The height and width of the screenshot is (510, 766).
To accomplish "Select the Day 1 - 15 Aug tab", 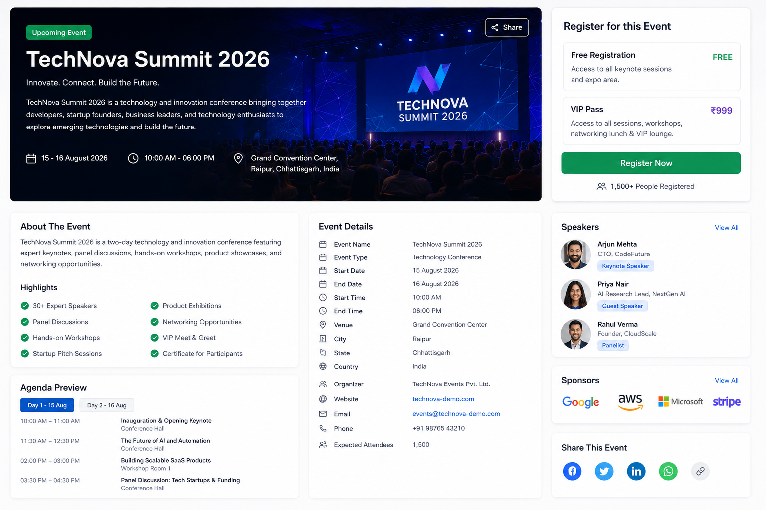I will pyautogui.click(x=47, y=405).
